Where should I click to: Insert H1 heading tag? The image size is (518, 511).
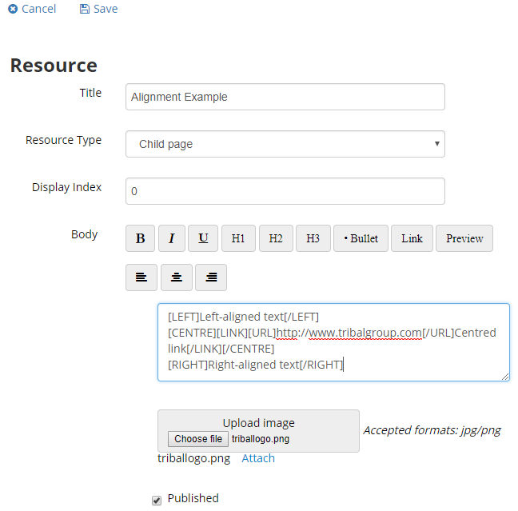(x=238, y=238)
